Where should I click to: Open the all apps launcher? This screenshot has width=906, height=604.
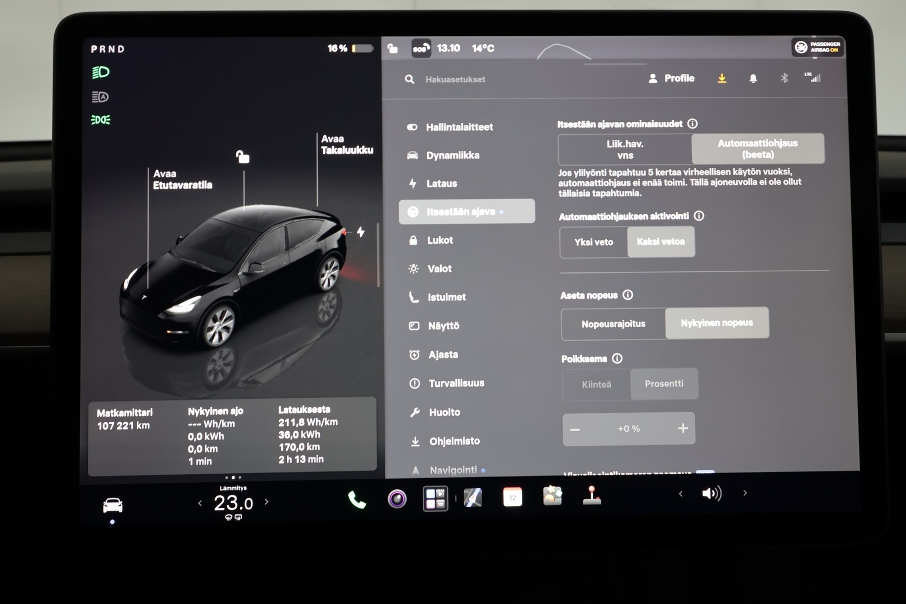click(435, 498)
